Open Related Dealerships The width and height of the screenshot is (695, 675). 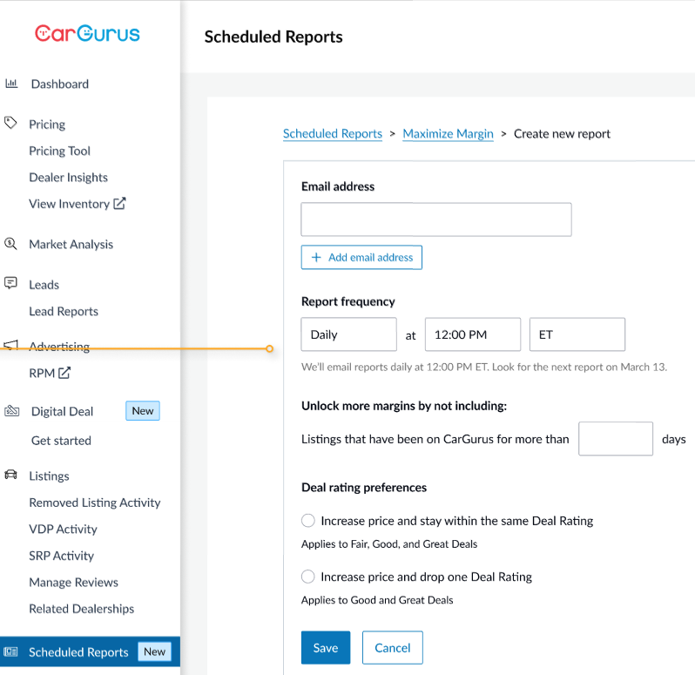[82, 609]
